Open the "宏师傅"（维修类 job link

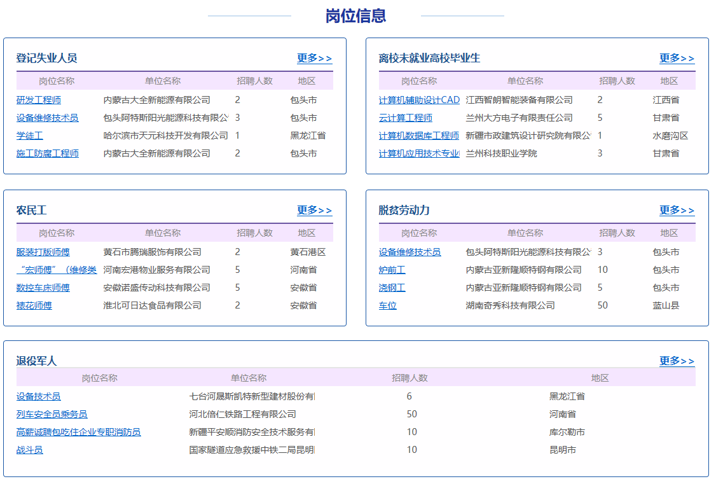pos(57,270)
